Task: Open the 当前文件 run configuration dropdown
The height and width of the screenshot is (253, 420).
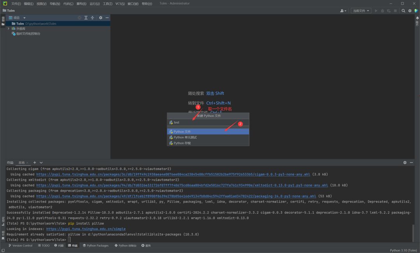Action: click(361, 11)
